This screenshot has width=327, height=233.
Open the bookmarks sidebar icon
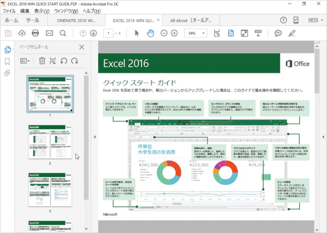click(x=7, y=62)
